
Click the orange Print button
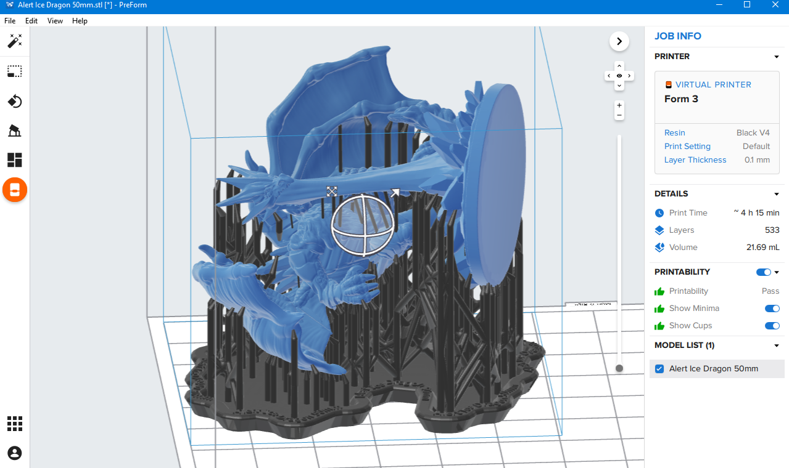coord(15,190)
